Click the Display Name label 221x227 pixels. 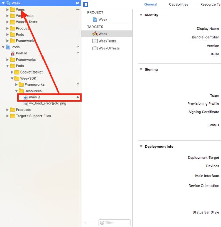tap(208, 29)
